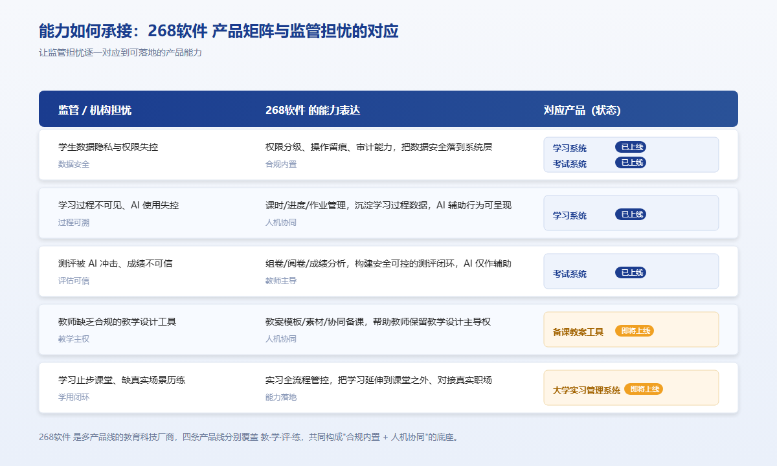Screen dimensions: 777x466
Task: Select text 组卷/阅卷/成绩分析 description
Action: 388,263
